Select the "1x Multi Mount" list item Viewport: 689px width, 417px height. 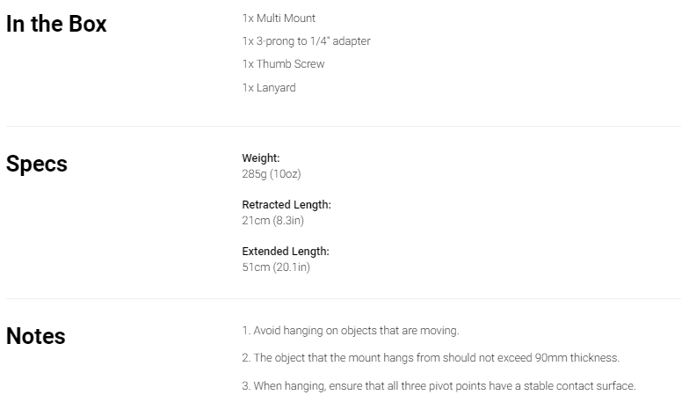click(279, 18)
